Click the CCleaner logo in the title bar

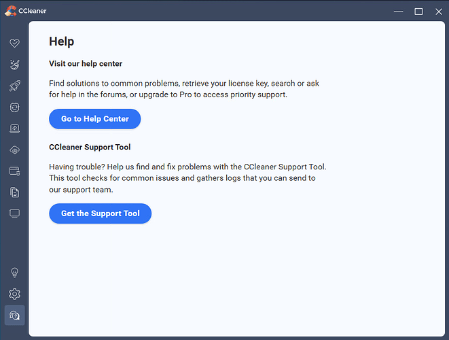click(10, 11)
